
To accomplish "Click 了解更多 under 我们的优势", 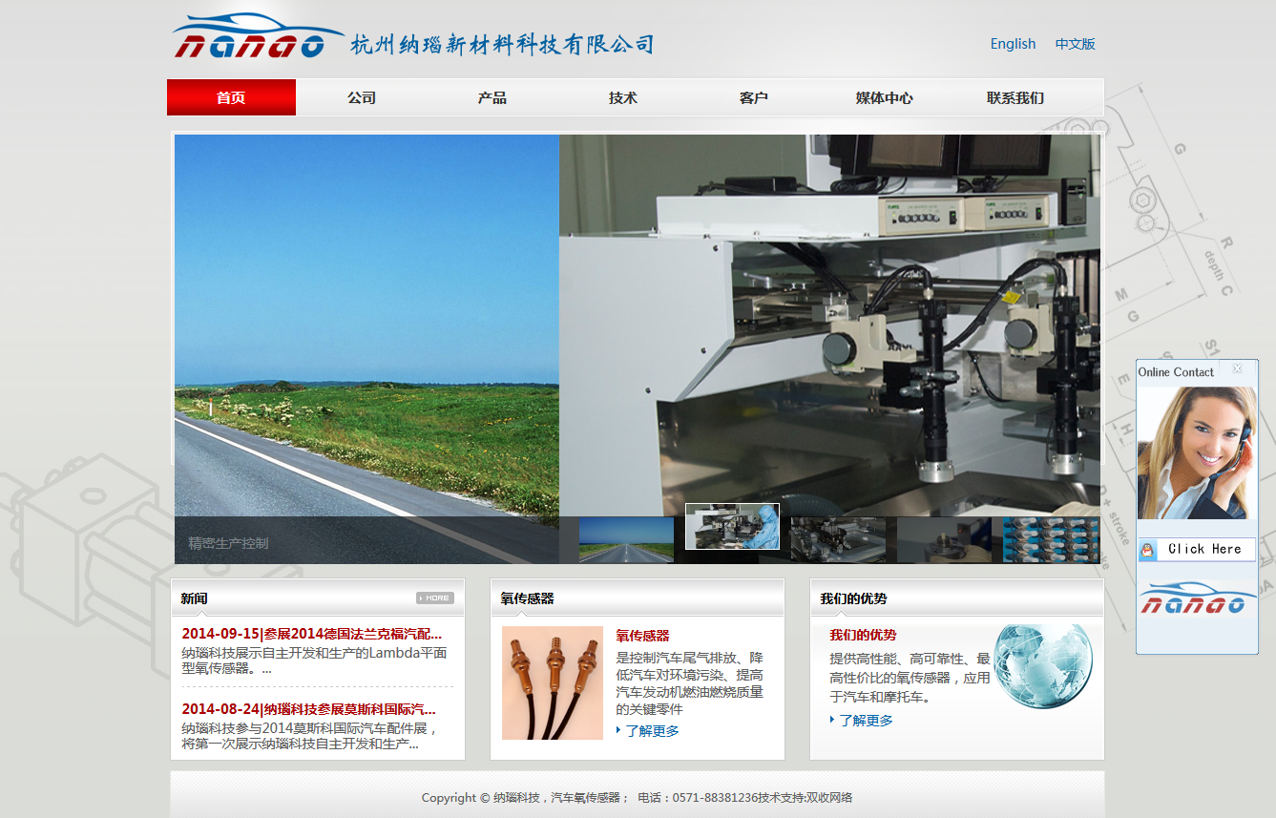I will pos(867,721).
